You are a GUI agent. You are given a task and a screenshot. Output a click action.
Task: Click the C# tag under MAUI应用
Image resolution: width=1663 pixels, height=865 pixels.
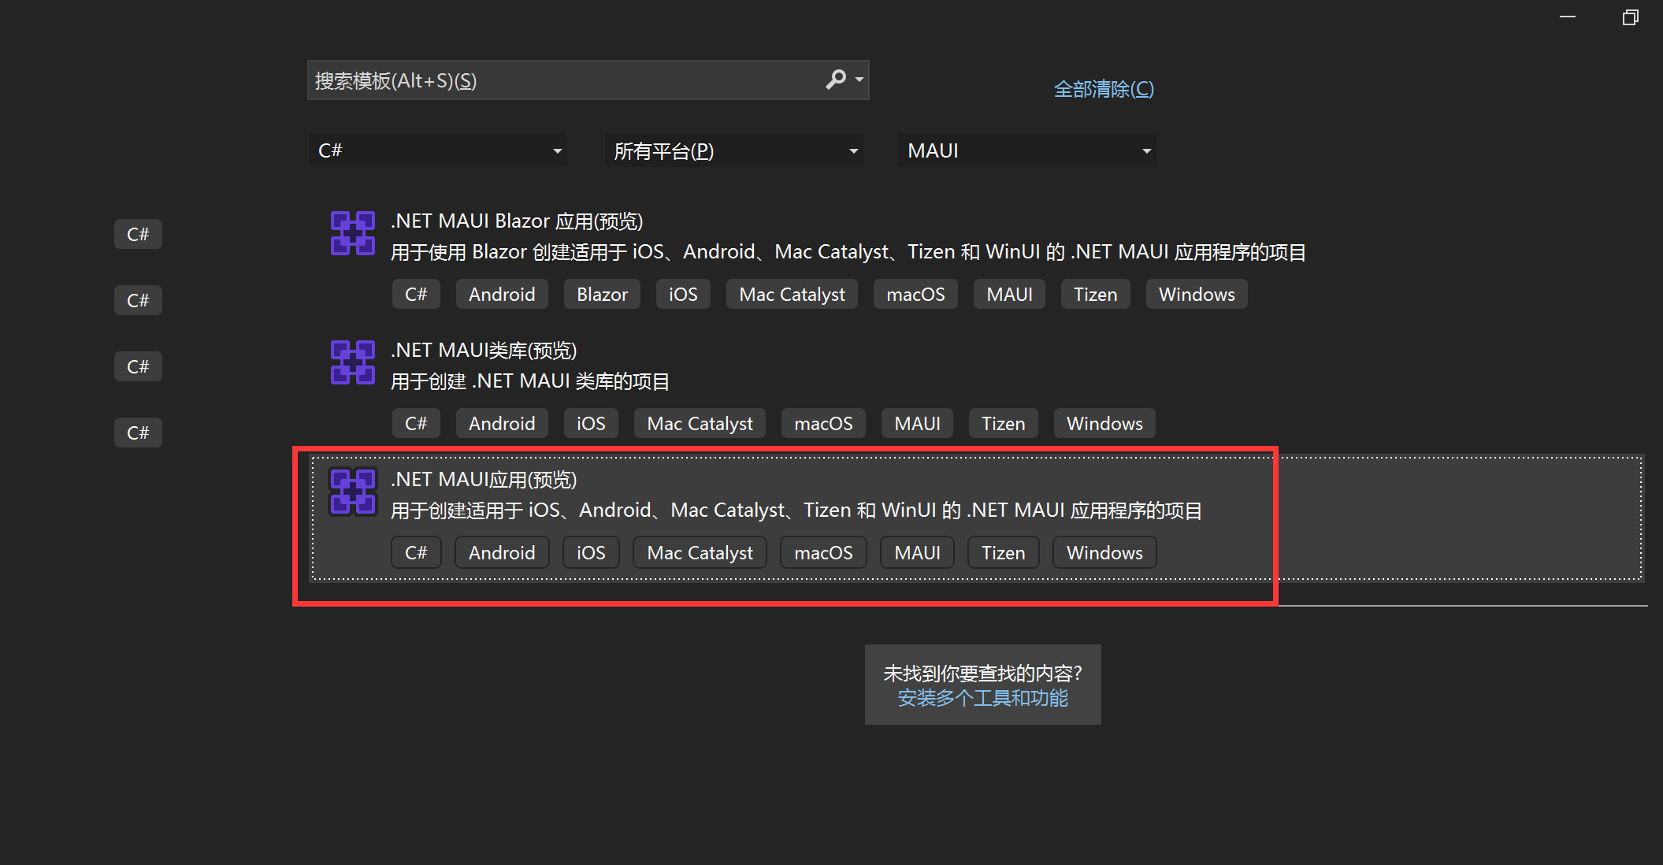416,553
